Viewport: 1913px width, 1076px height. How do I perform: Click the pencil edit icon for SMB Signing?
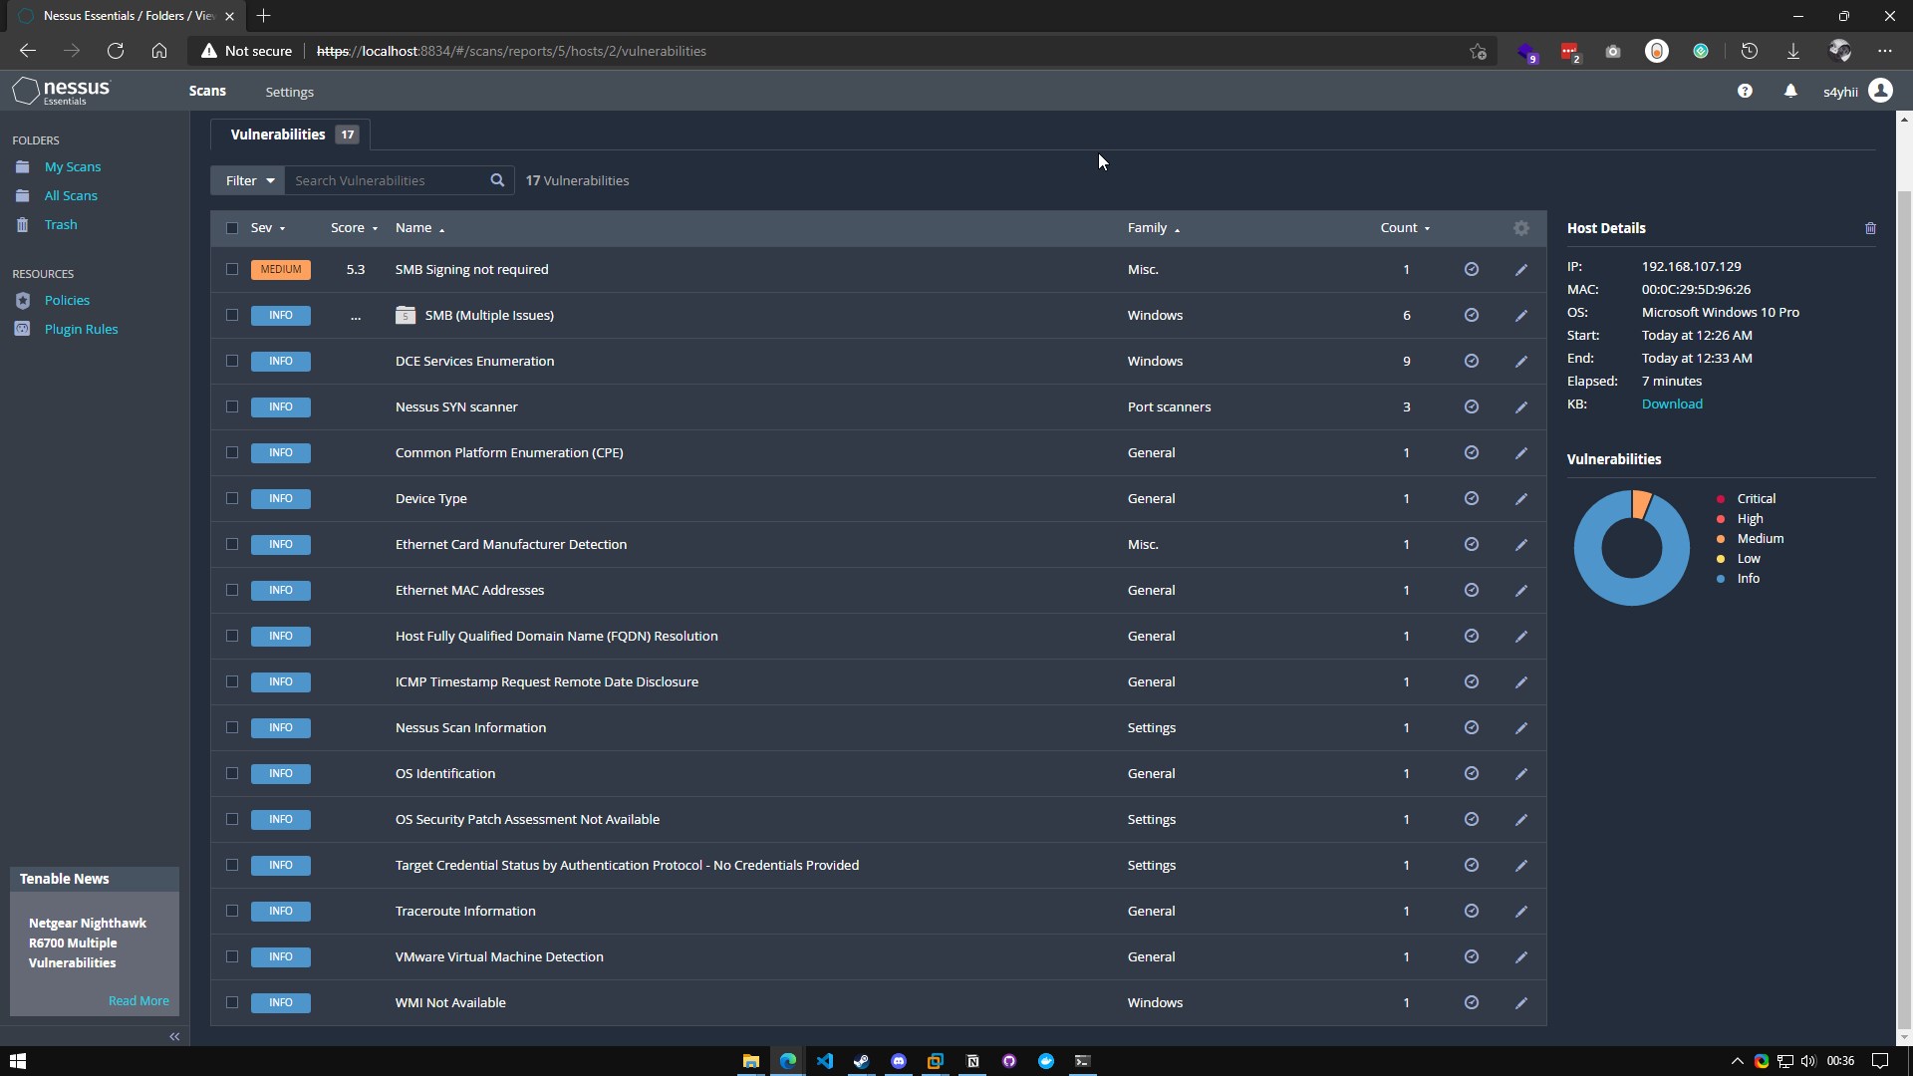pyautogui.click(x=1520, y=270)
